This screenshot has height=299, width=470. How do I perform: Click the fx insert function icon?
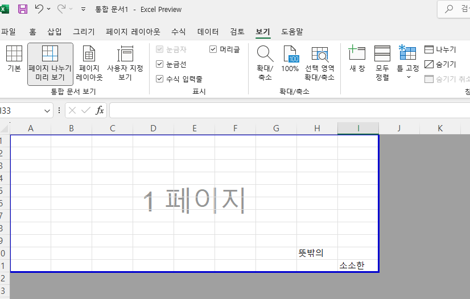pos(100,111)
